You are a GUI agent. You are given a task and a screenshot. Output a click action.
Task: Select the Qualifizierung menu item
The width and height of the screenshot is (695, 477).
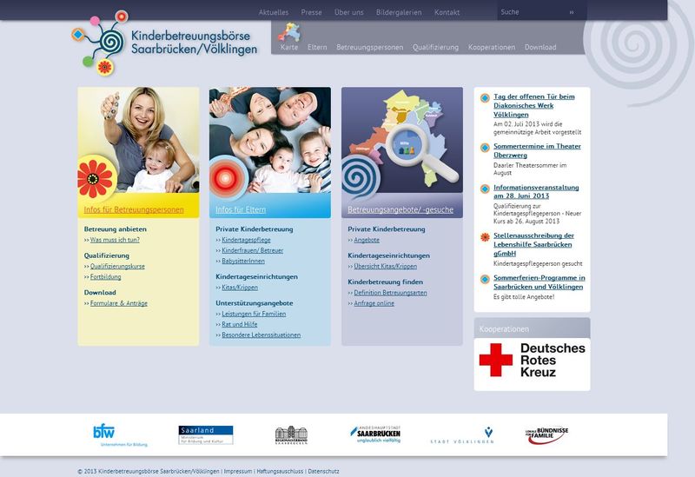tap(435, 48)
